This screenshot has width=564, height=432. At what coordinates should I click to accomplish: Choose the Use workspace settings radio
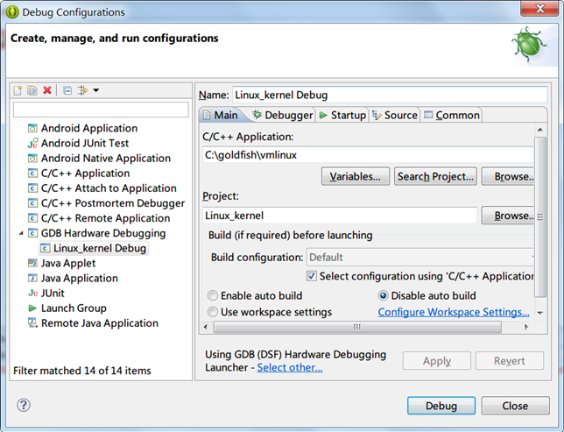[x=213, y=312]
